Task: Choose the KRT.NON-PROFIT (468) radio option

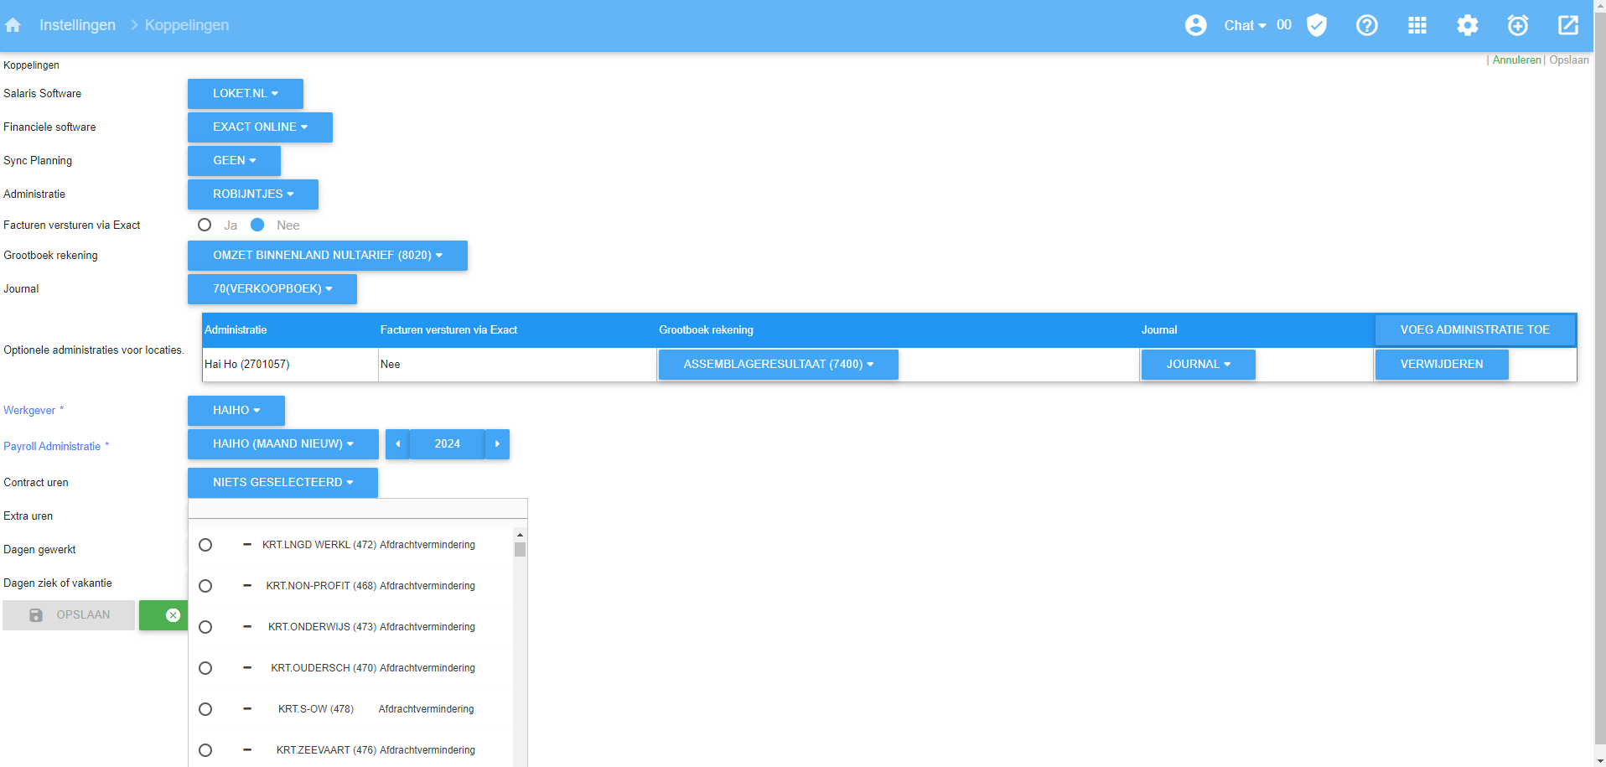Action: pyautogui.click(x=205, y=586)
